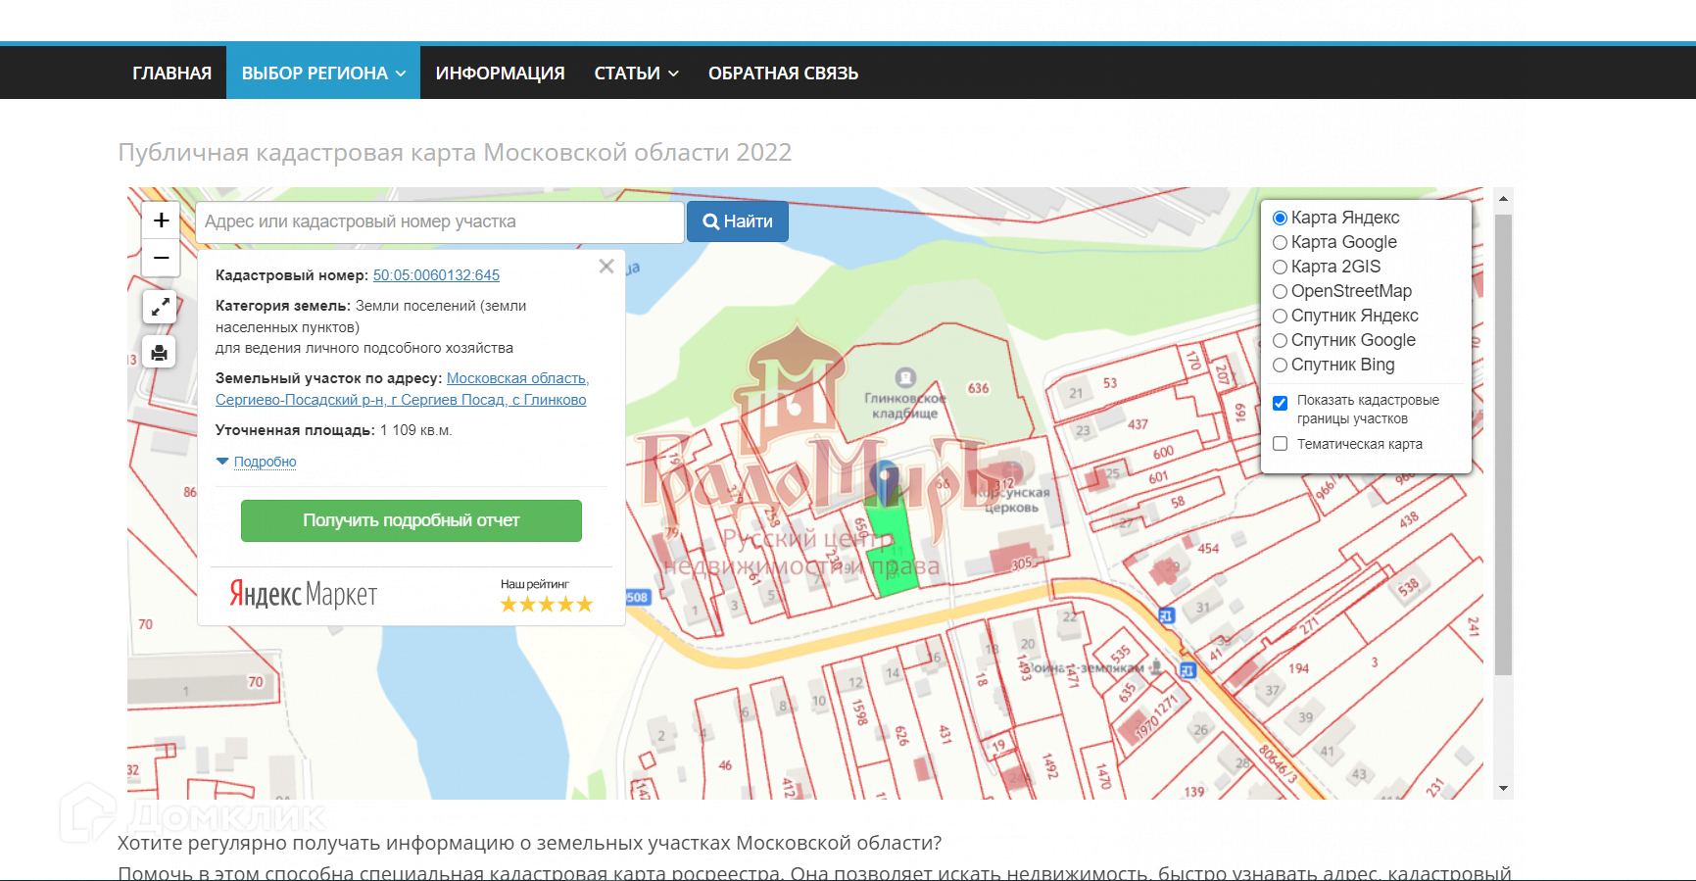Open the Обратная связь menu item

[x=783, y=73]
